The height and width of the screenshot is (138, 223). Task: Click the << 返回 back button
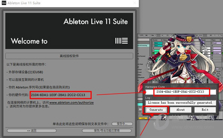pyautogui.click(x=32, y=130)
